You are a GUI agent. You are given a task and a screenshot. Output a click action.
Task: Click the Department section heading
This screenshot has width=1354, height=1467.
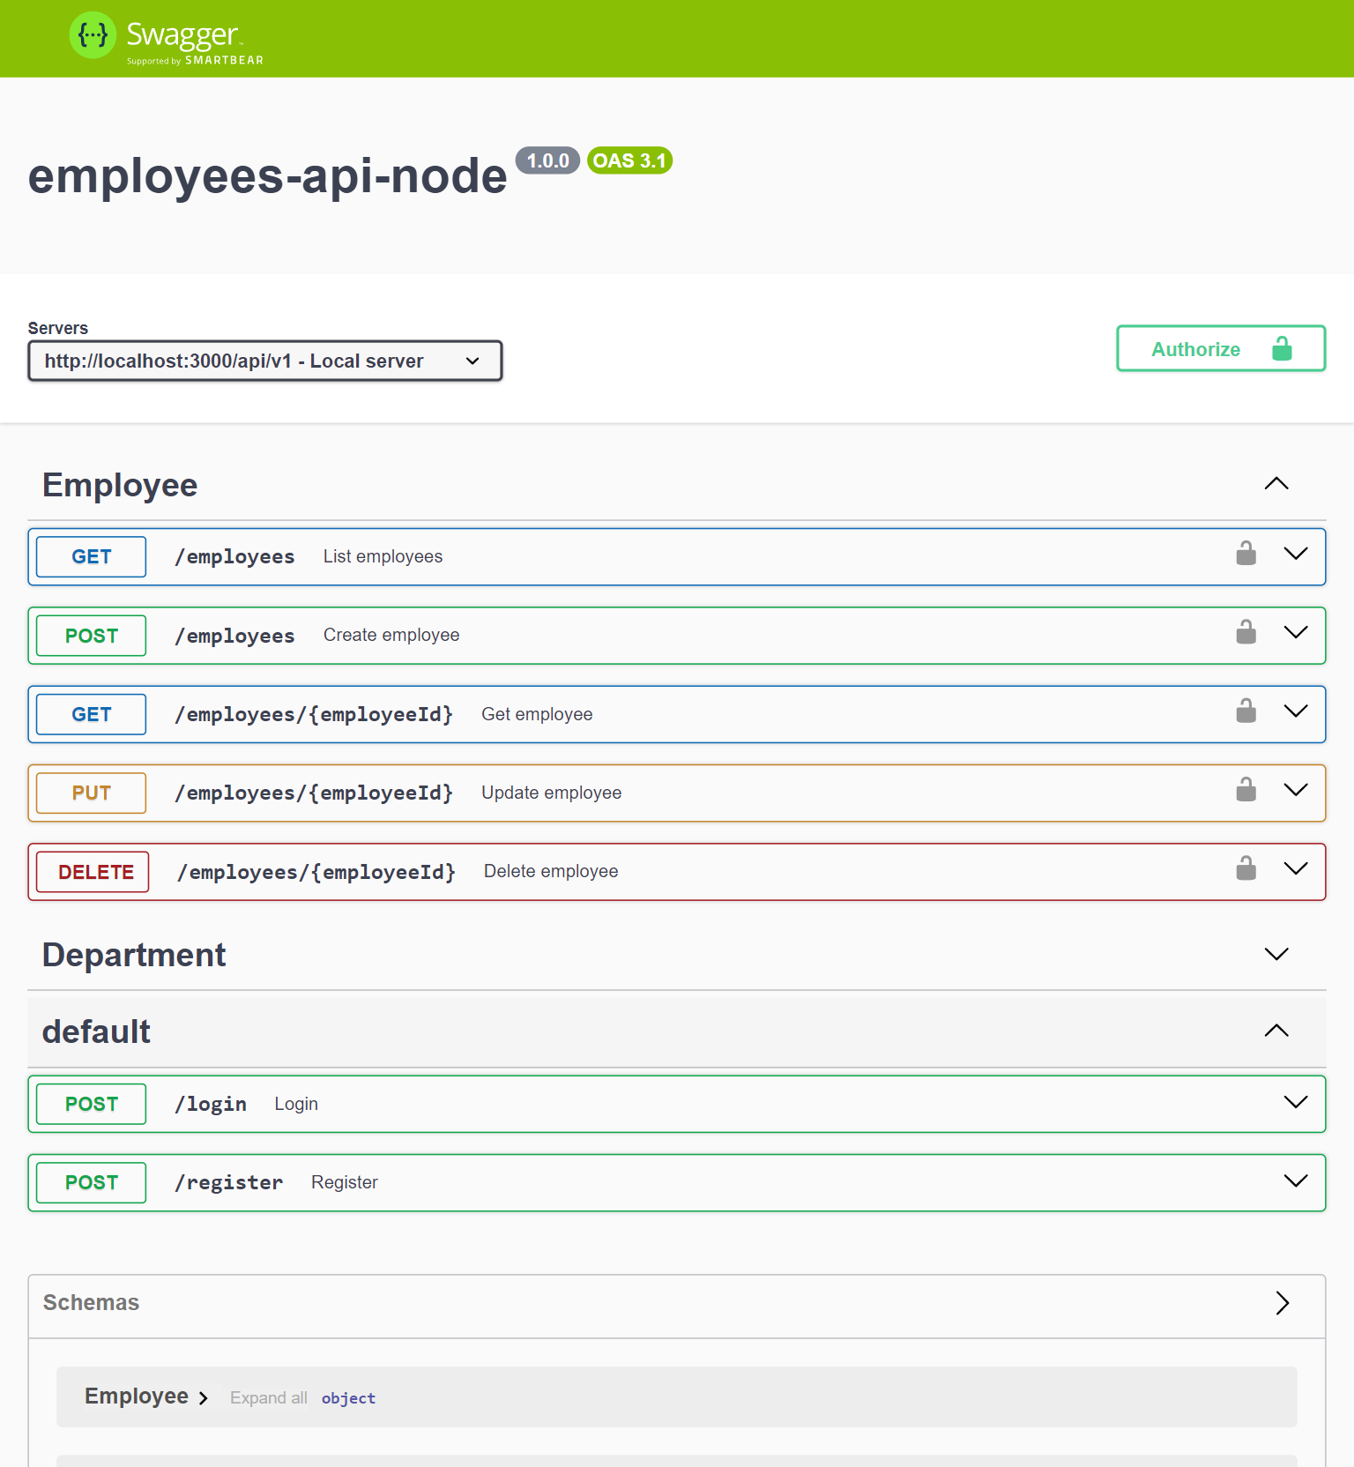pyautogui.click(x=134, y=955)
